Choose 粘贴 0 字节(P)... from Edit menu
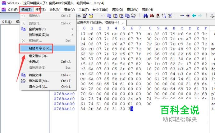This screenshot has height=133, width=215. click(x=48, y=48)
